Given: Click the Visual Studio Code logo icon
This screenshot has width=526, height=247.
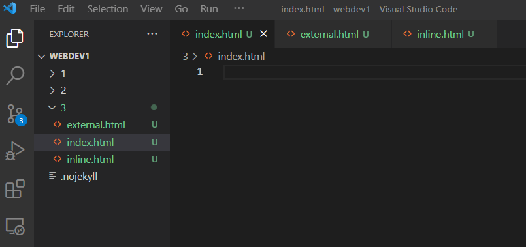Looking at the screenshot, I should click(10, 8).
